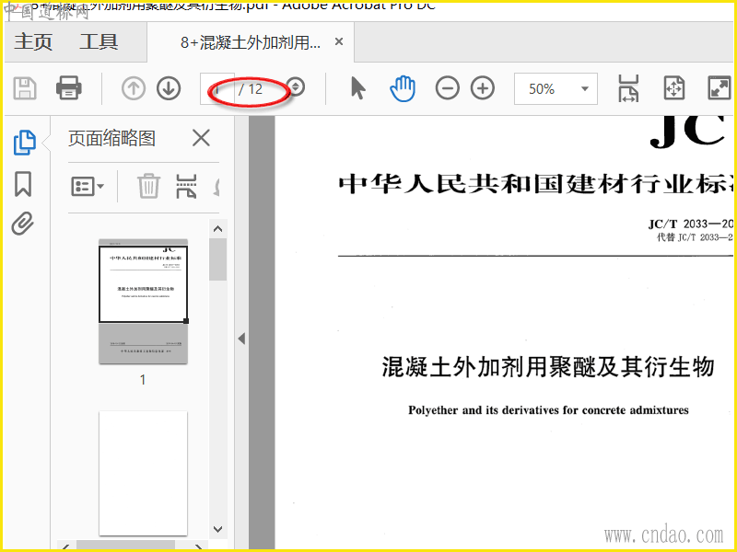737x552 pixels.
Task: Open the Bookmarks sidebar icon
Action: click(x=23, y=183)
